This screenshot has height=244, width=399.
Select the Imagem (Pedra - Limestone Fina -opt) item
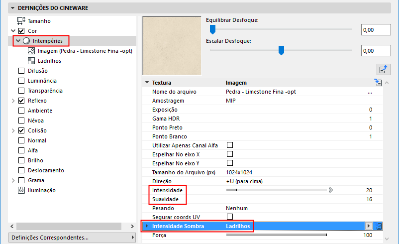(85, 51)
